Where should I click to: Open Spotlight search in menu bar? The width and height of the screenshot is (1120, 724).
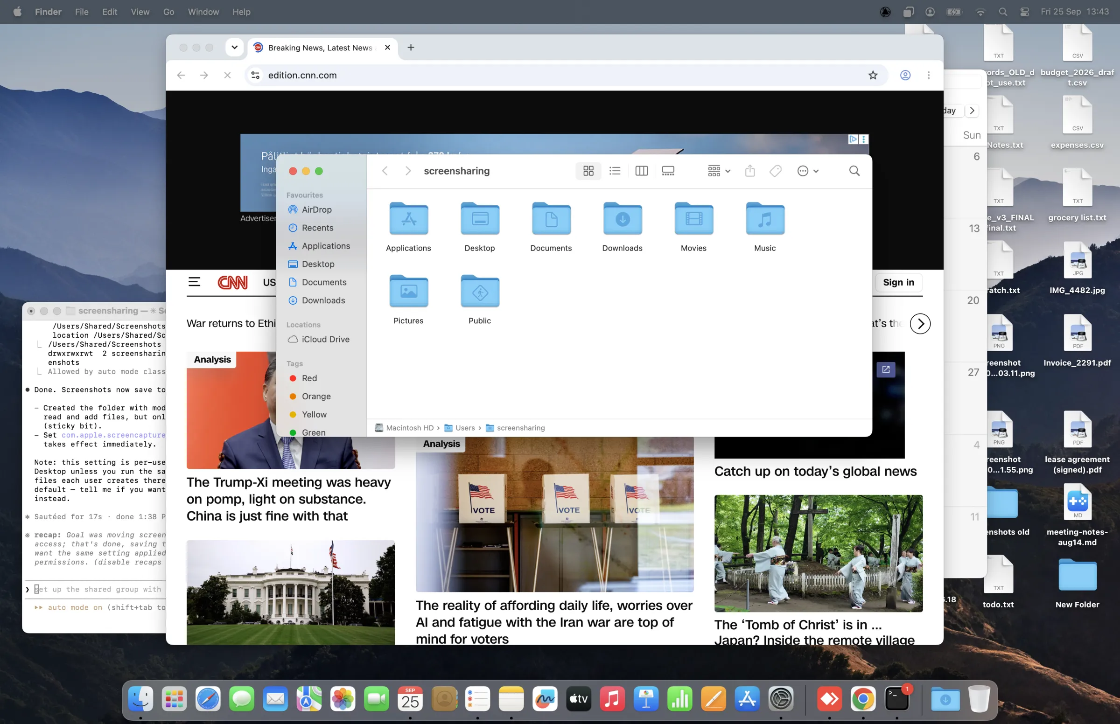pyautogui.click(x=1002, y=12)
